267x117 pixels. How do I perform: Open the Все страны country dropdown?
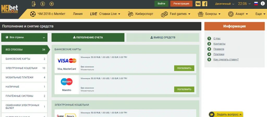(24, 37)
